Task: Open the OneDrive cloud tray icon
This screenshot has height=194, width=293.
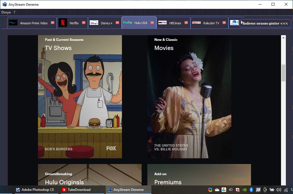Action: [x=217, y=190]
